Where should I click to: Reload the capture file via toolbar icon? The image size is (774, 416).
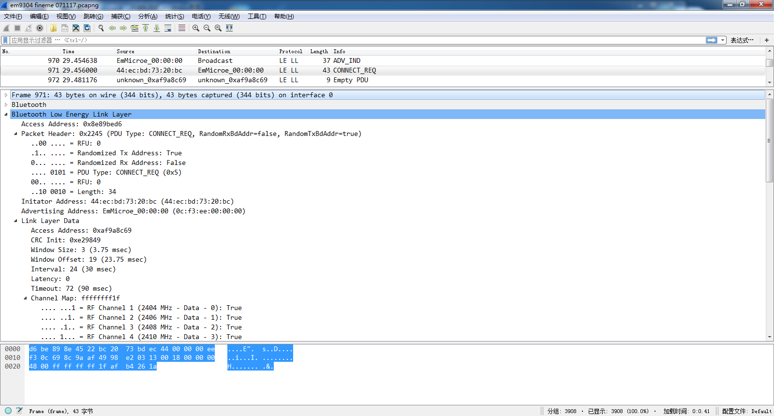87,28
